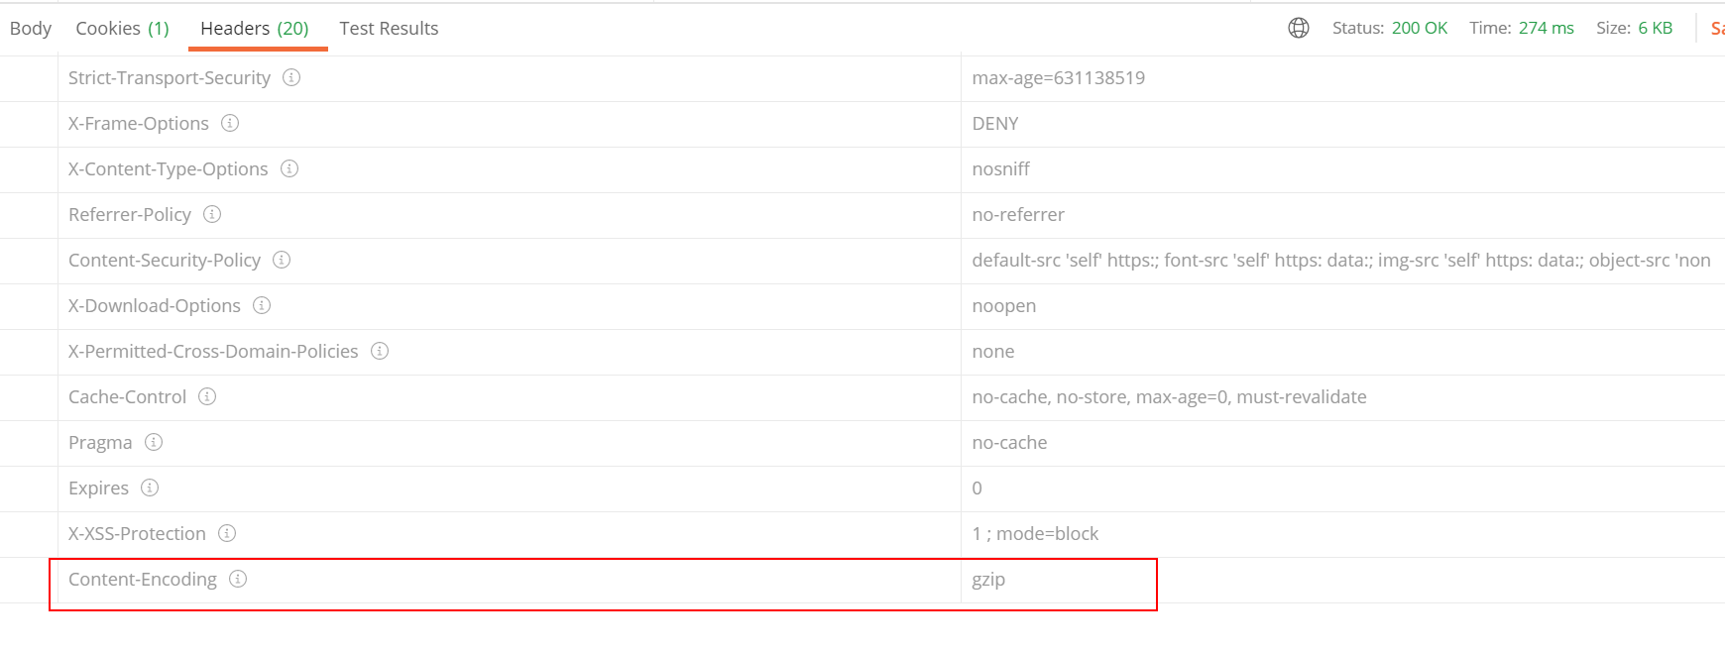
Task: Click the info icon beside Expires
Action: (150, 488)
